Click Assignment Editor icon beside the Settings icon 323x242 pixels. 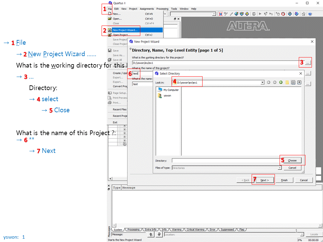(x=226, y=14)
